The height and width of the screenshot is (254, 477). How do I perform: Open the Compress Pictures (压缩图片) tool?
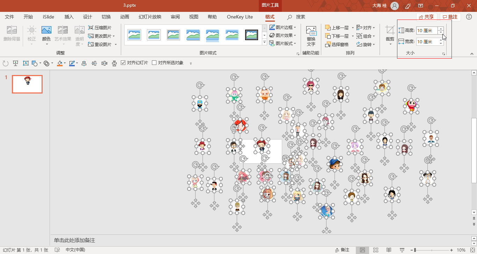(x=100, y=28)
